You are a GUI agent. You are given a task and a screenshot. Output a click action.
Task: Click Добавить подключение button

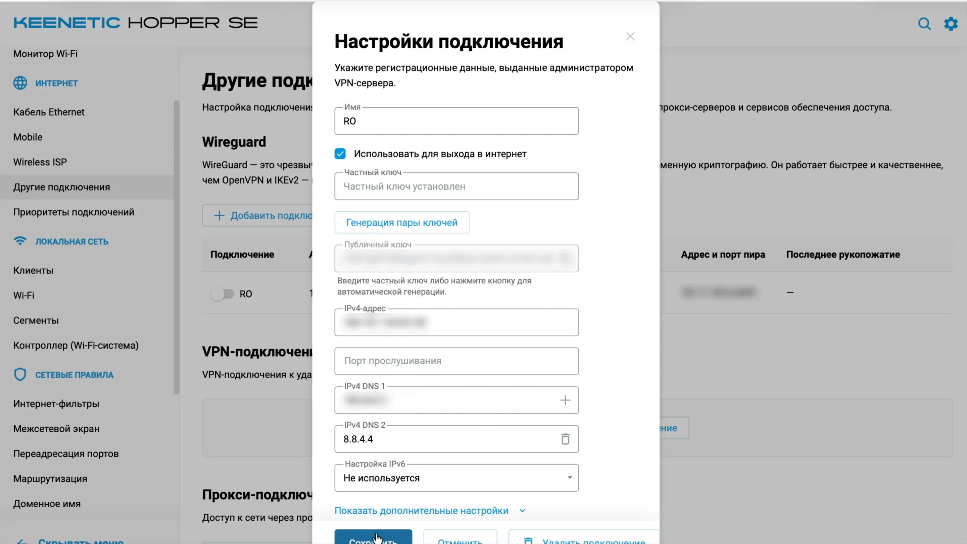pos(258,215)
